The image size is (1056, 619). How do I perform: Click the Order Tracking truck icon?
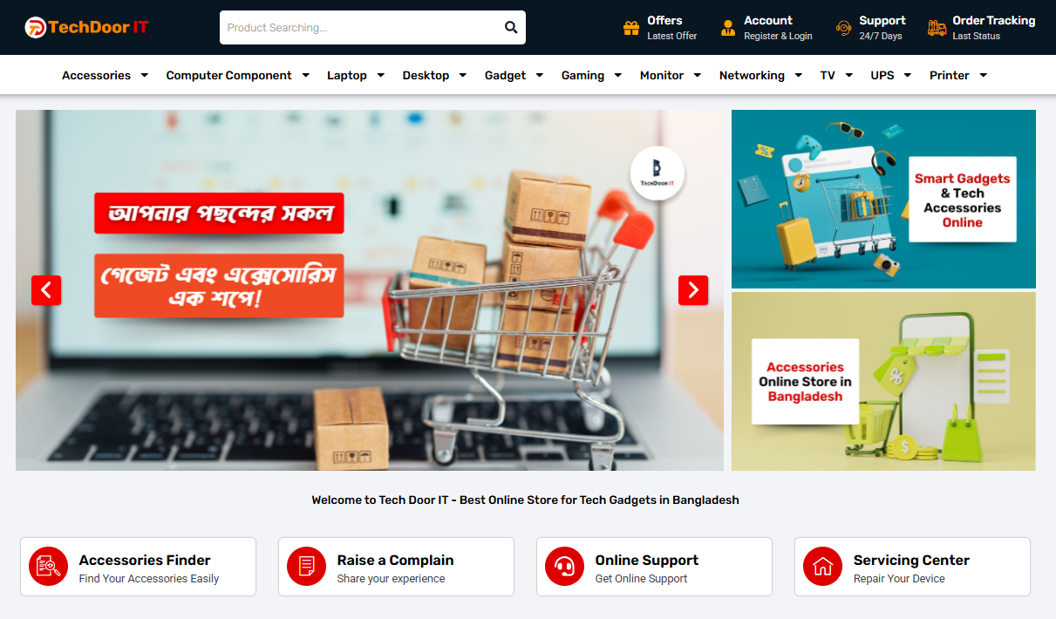click(937, 28)
